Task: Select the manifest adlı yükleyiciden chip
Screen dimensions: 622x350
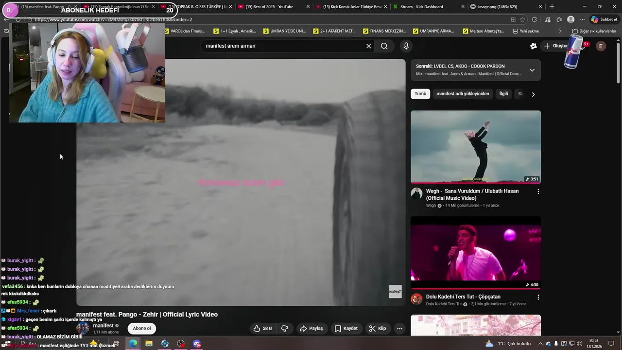Action: [463, 94]
